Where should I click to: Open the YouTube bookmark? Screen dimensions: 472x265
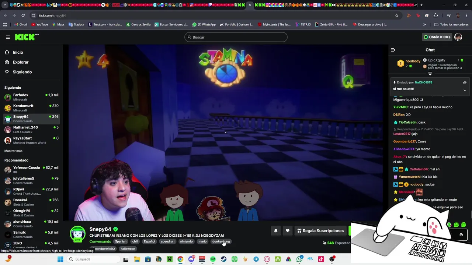click(39, 25)
